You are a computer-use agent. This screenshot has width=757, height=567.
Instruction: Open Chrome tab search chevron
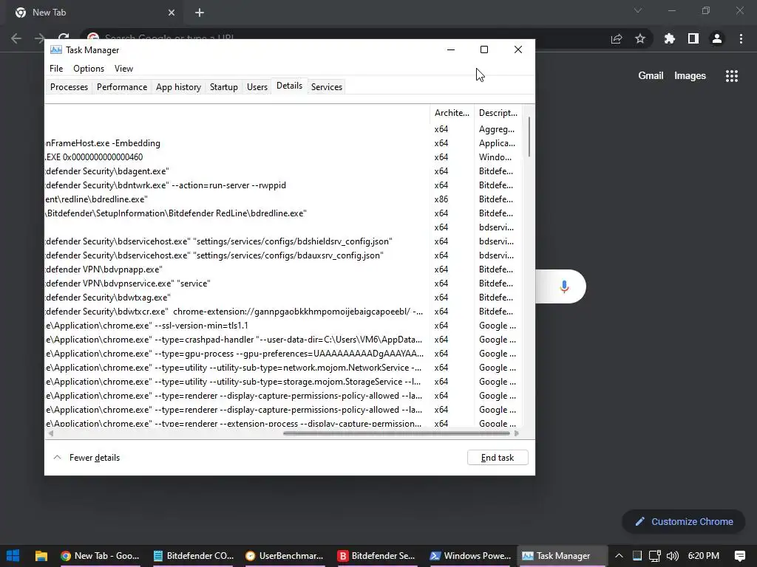(638, 10)
